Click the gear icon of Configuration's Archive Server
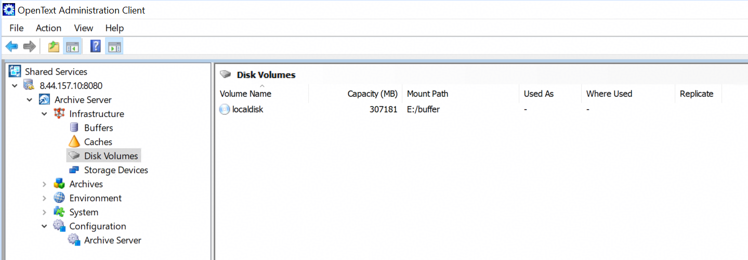 75,240
